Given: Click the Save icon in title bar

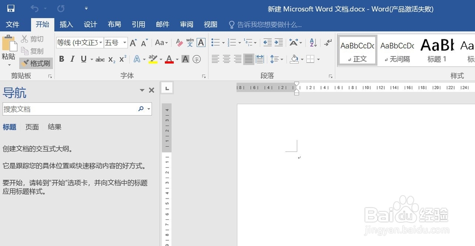Looking at the screenshot, I should [11, 9].
